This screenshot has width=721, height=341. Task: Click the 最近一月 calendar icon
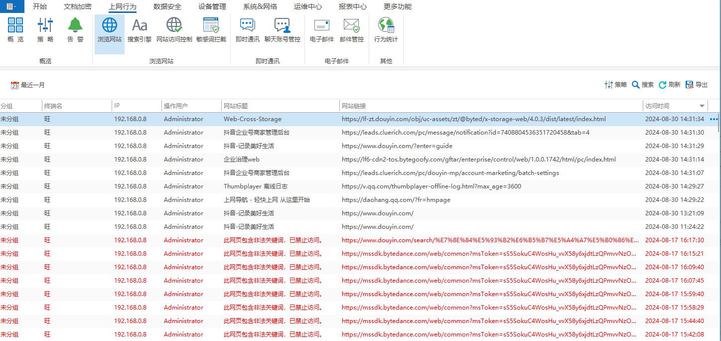click(15, 85)
